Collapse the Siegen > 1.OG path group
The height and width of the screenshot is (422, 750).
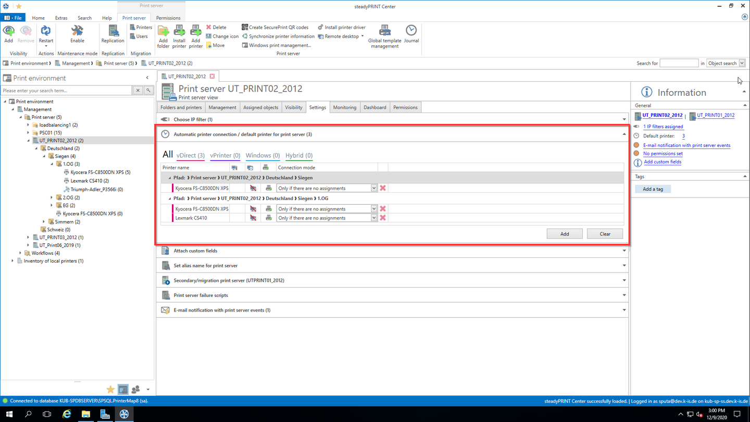pos(169,198)
